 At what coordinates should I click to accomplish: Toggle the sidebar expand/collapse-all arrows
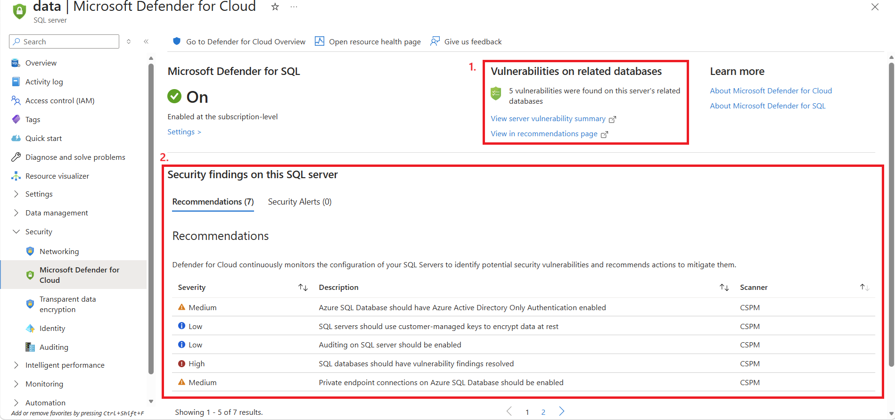[x=129, y=41]
